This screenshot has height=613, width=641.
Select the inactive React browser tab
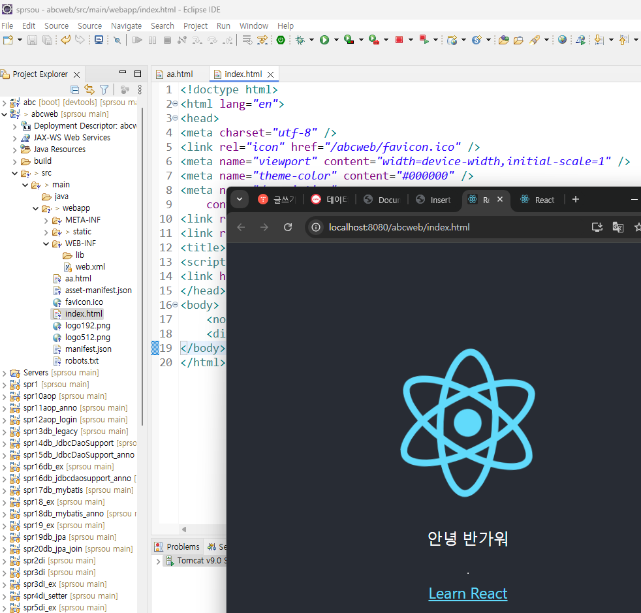(x=538, y=200)
